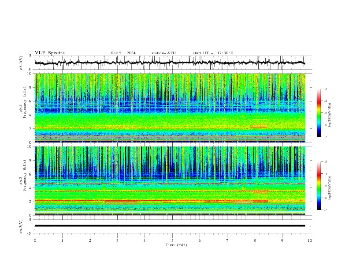Image resolution: width=349 pixels, height=270 pixels.
Task: Click the time axis tick label "9"
Action: point(282,240)
